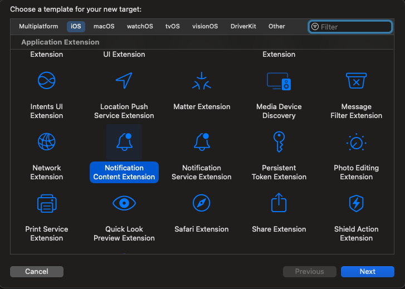The height and width of the screenshot is (289, 405).
Task: Select the Notification Service Extension bell icon
Action: [x=202, y=142]
